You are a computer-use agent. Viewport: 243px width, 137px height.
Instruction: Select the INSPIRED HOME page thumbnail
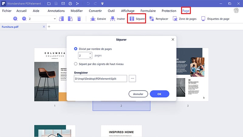click(x=121, y=131)
